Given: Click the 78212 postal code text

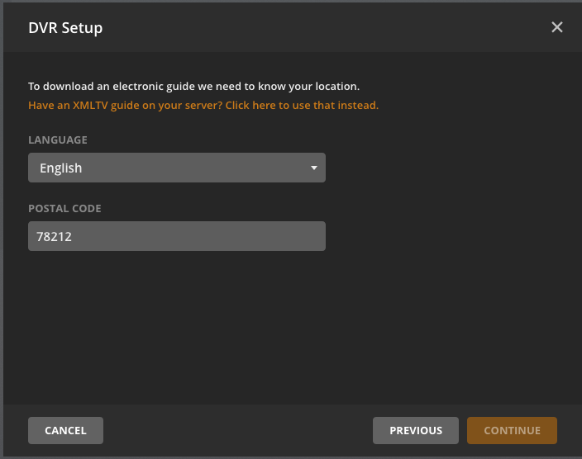Looking at the screenshot, I should click(x=55, y=237).
